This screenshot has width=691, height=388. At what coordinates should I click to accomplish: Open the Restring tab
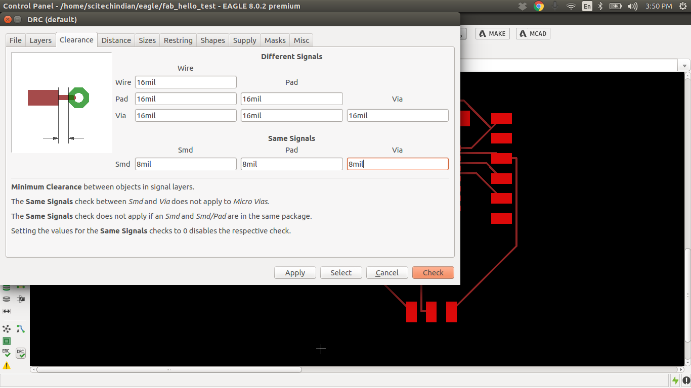pos(178,40)
